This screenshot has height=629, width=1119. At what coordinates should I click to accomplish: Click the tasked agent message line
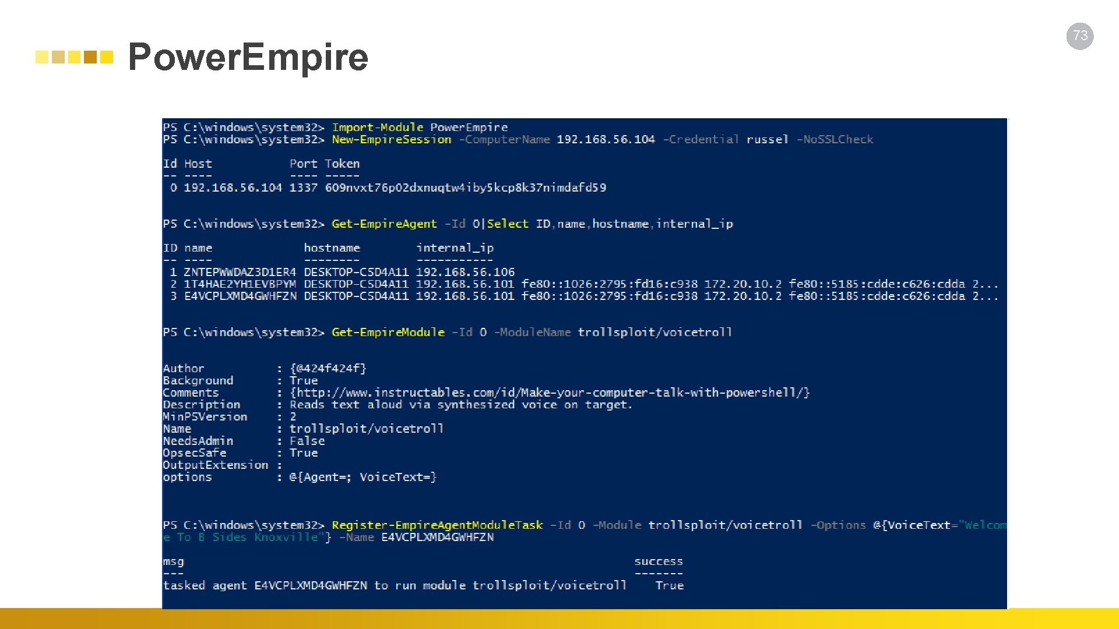click(394, 585)
